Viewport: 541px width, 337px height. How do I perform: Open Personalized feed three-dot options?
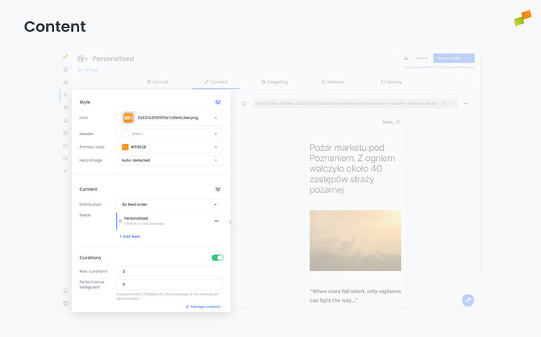(x=216, y=221)
